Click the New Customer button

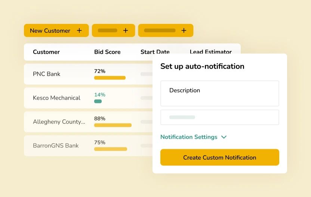[56, 31]
